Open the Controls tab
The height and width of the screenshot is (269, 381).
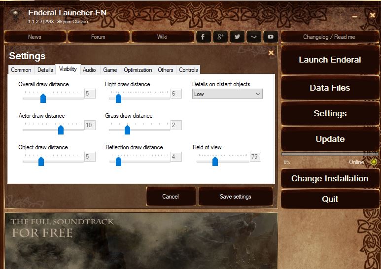pyautogui.click(x=188, y=70)
